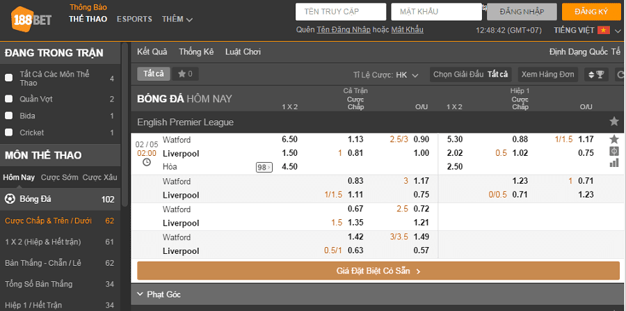Switch to Hôm Nay tab

pyautogui.click(x=19, y=177)
